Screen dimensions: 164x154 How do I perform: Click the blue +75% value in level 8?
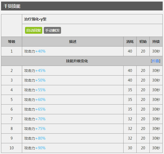40,129
